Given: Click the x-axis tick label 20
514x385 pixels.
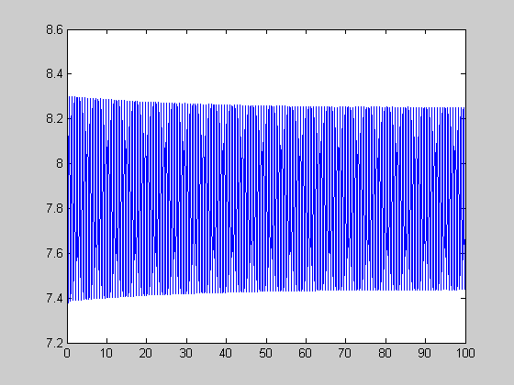Looking at the screenshot, I should 146,353.
